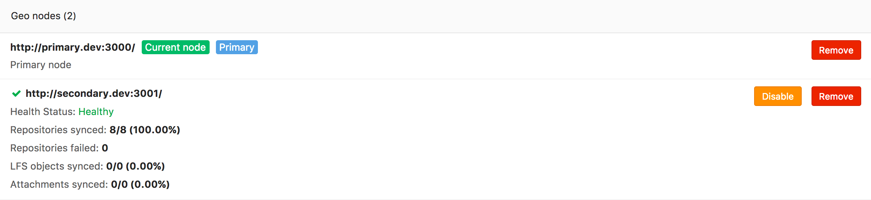871x200 pixels.
Task: Click the Repositories synced label
Action: pos(58,130)
